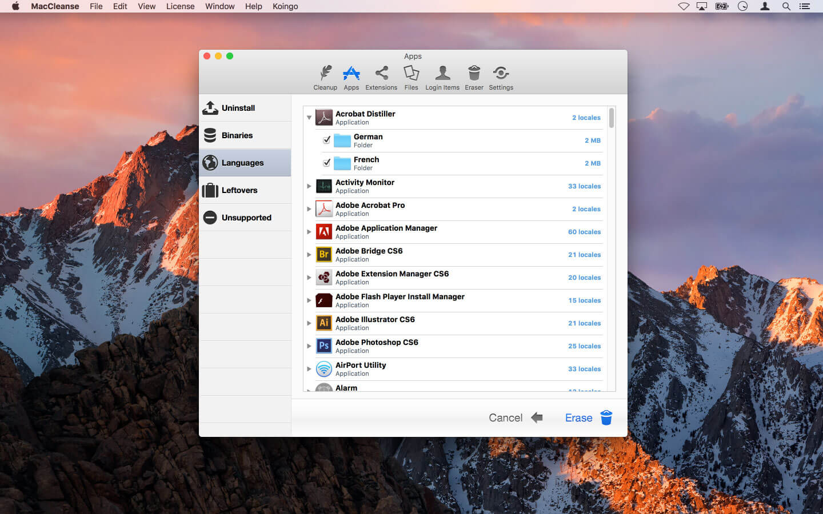Expand the Adobe Illustrator CS6 row
The width and height of the screenshot is (823, 514).
click(309, 323)
